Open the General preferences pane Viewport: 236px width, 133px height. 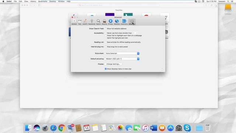74,22
